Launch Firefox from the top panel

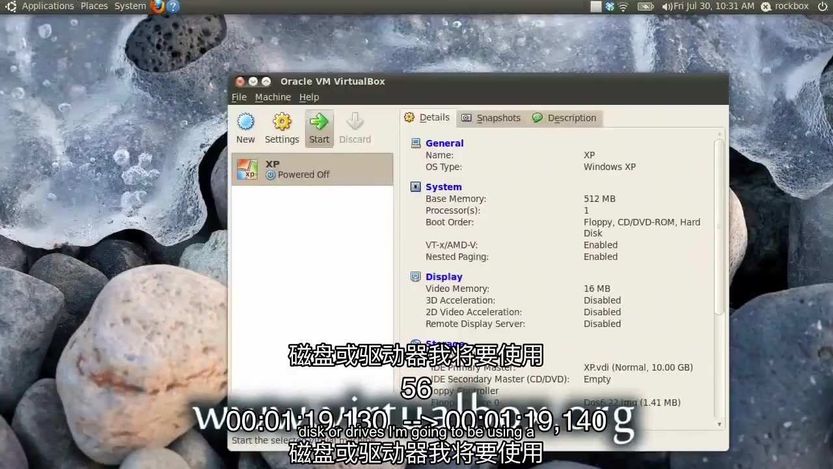[157, 7]
